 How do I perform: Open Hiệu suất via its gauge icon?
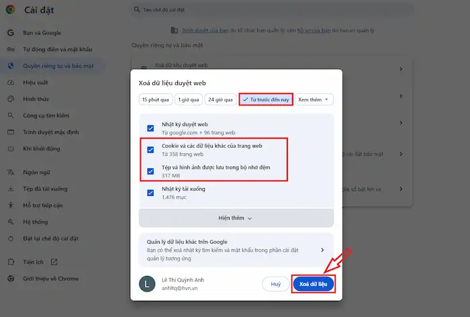(11, 83)
